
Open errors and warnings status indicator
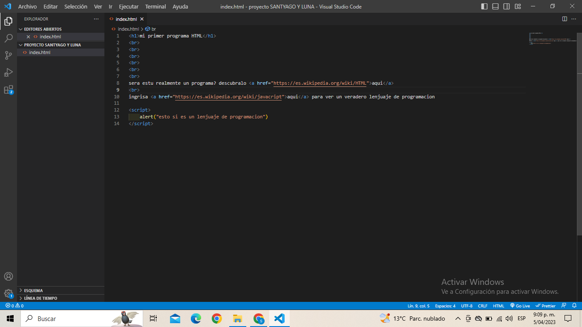click(14, 306)
